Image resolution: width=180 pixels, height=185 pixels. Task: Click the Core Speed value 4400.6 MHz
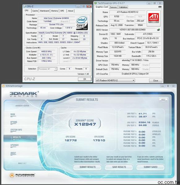46,51
